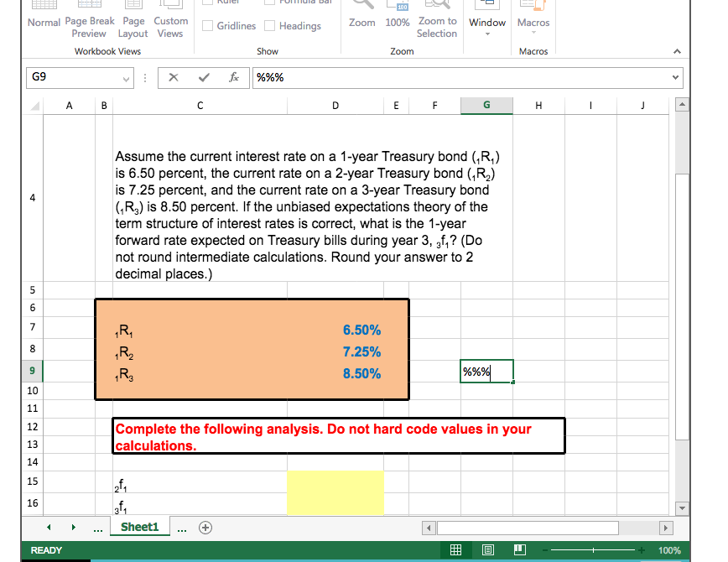
Task: Click horizontal scrollbar right arrow
Action: tap(666, 528)
